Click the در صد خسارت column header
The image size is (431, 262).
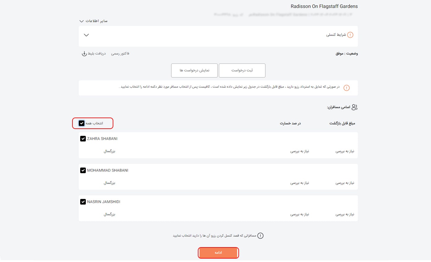[290, 123]
